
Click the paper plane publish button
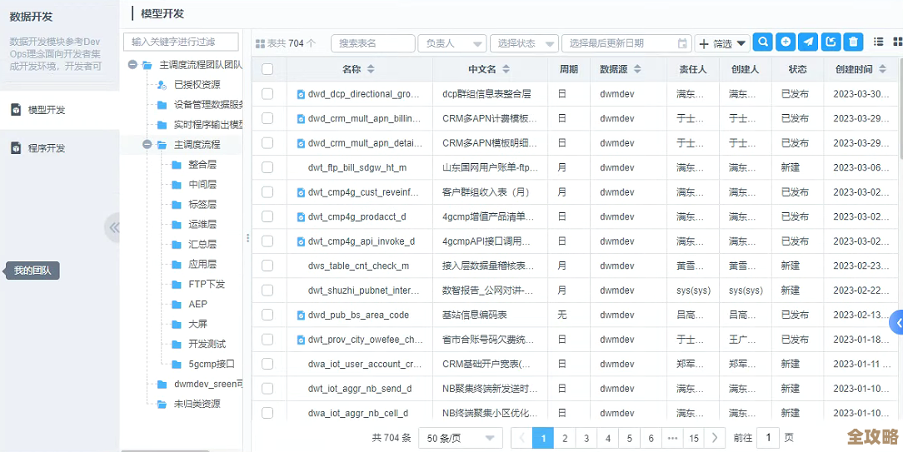(x=808, y=42)
